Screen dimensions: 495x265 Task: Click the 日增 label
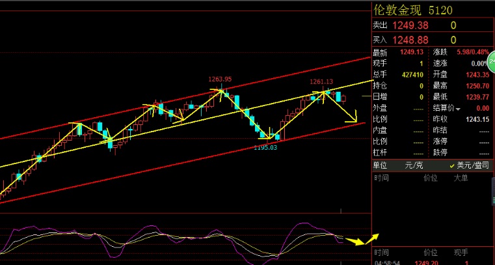coord(380,97)
